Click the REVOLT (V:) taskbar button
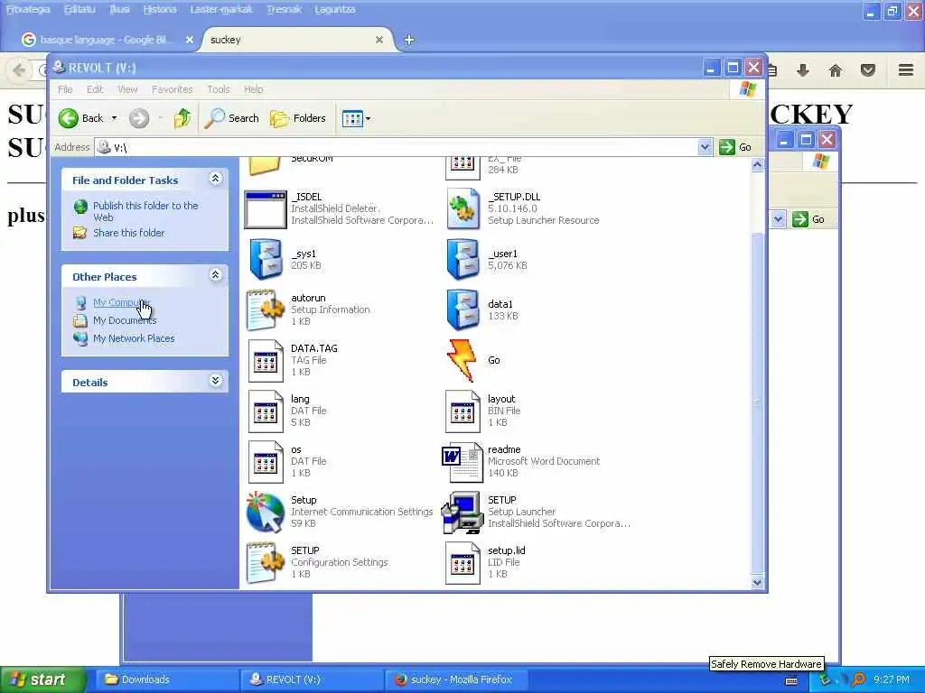925x693 pixels. 311,679
